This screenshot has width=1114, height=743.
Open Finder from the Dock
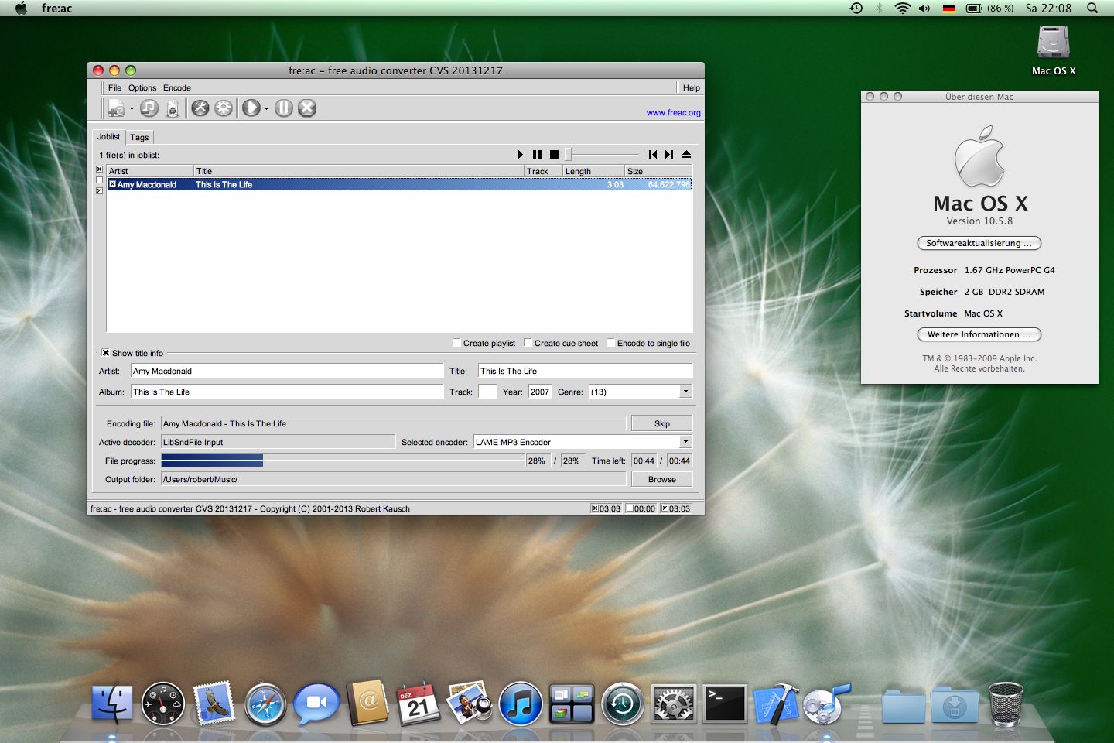112,704
